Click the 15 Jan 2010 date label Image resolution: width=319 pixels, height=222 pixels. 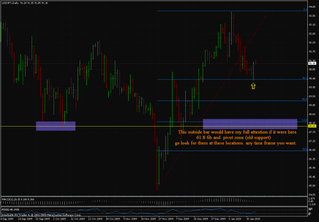point(253,219)
